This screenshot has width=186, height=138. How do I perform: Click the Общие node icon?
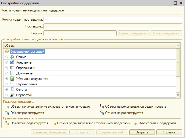pyautogui.click(x=12, y=57)
